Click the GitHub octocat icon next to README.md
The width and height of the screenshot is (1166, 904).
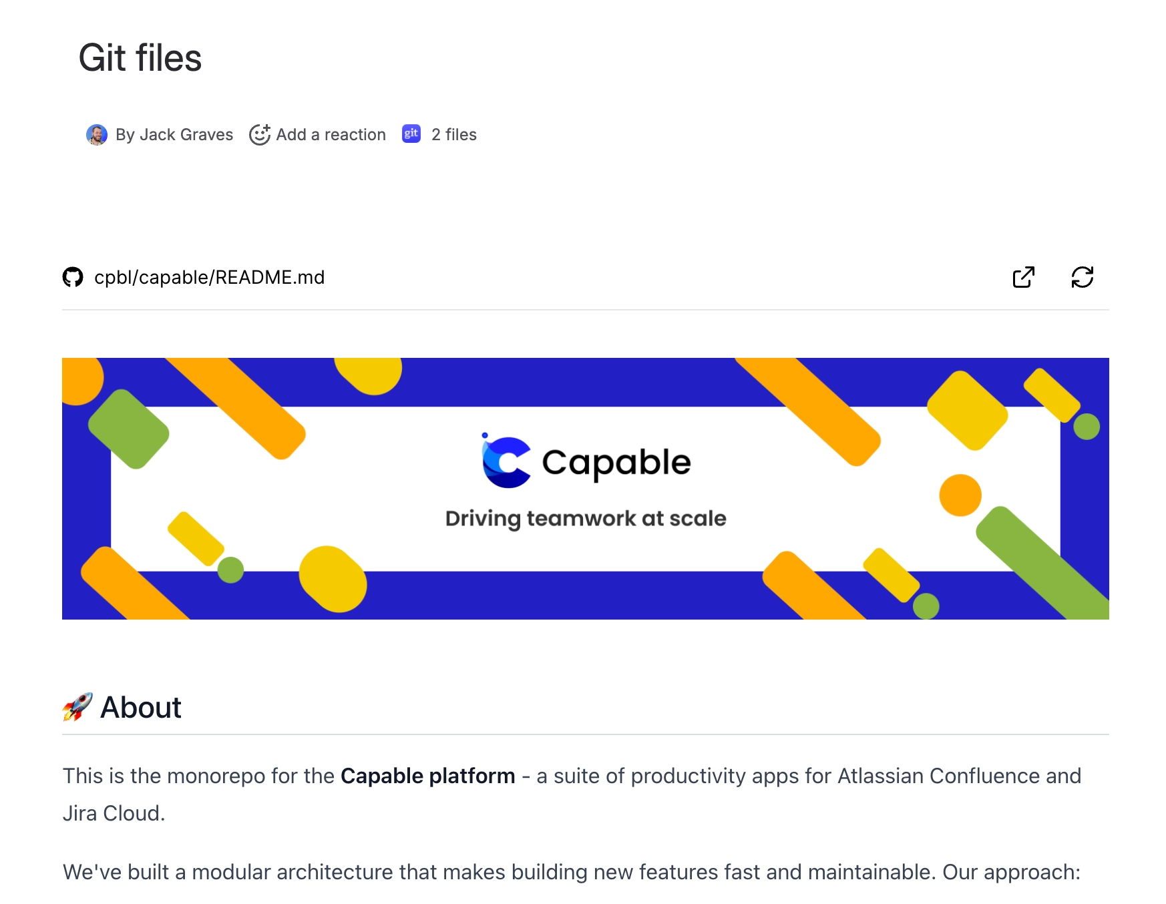[73, 278]
